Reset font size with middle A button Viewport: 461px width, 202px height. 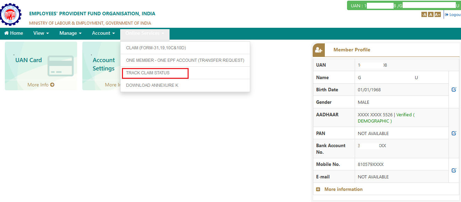tap(431, 15)
